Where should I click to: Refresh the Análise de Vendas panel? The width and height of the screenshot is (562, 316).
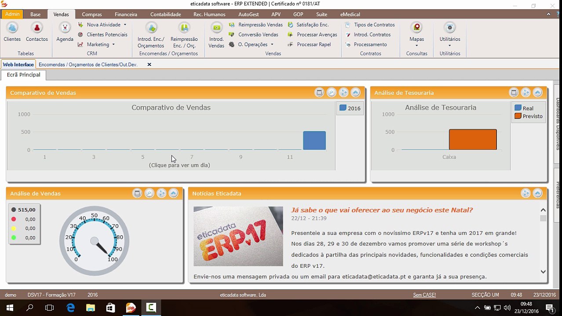click(161, 193)
